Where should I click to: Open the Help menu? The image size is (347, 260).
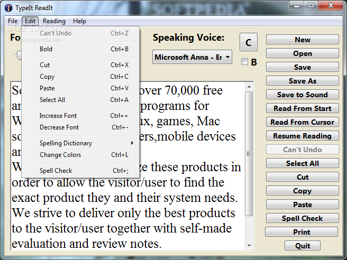pyautogui.click(x=79, y=21)
